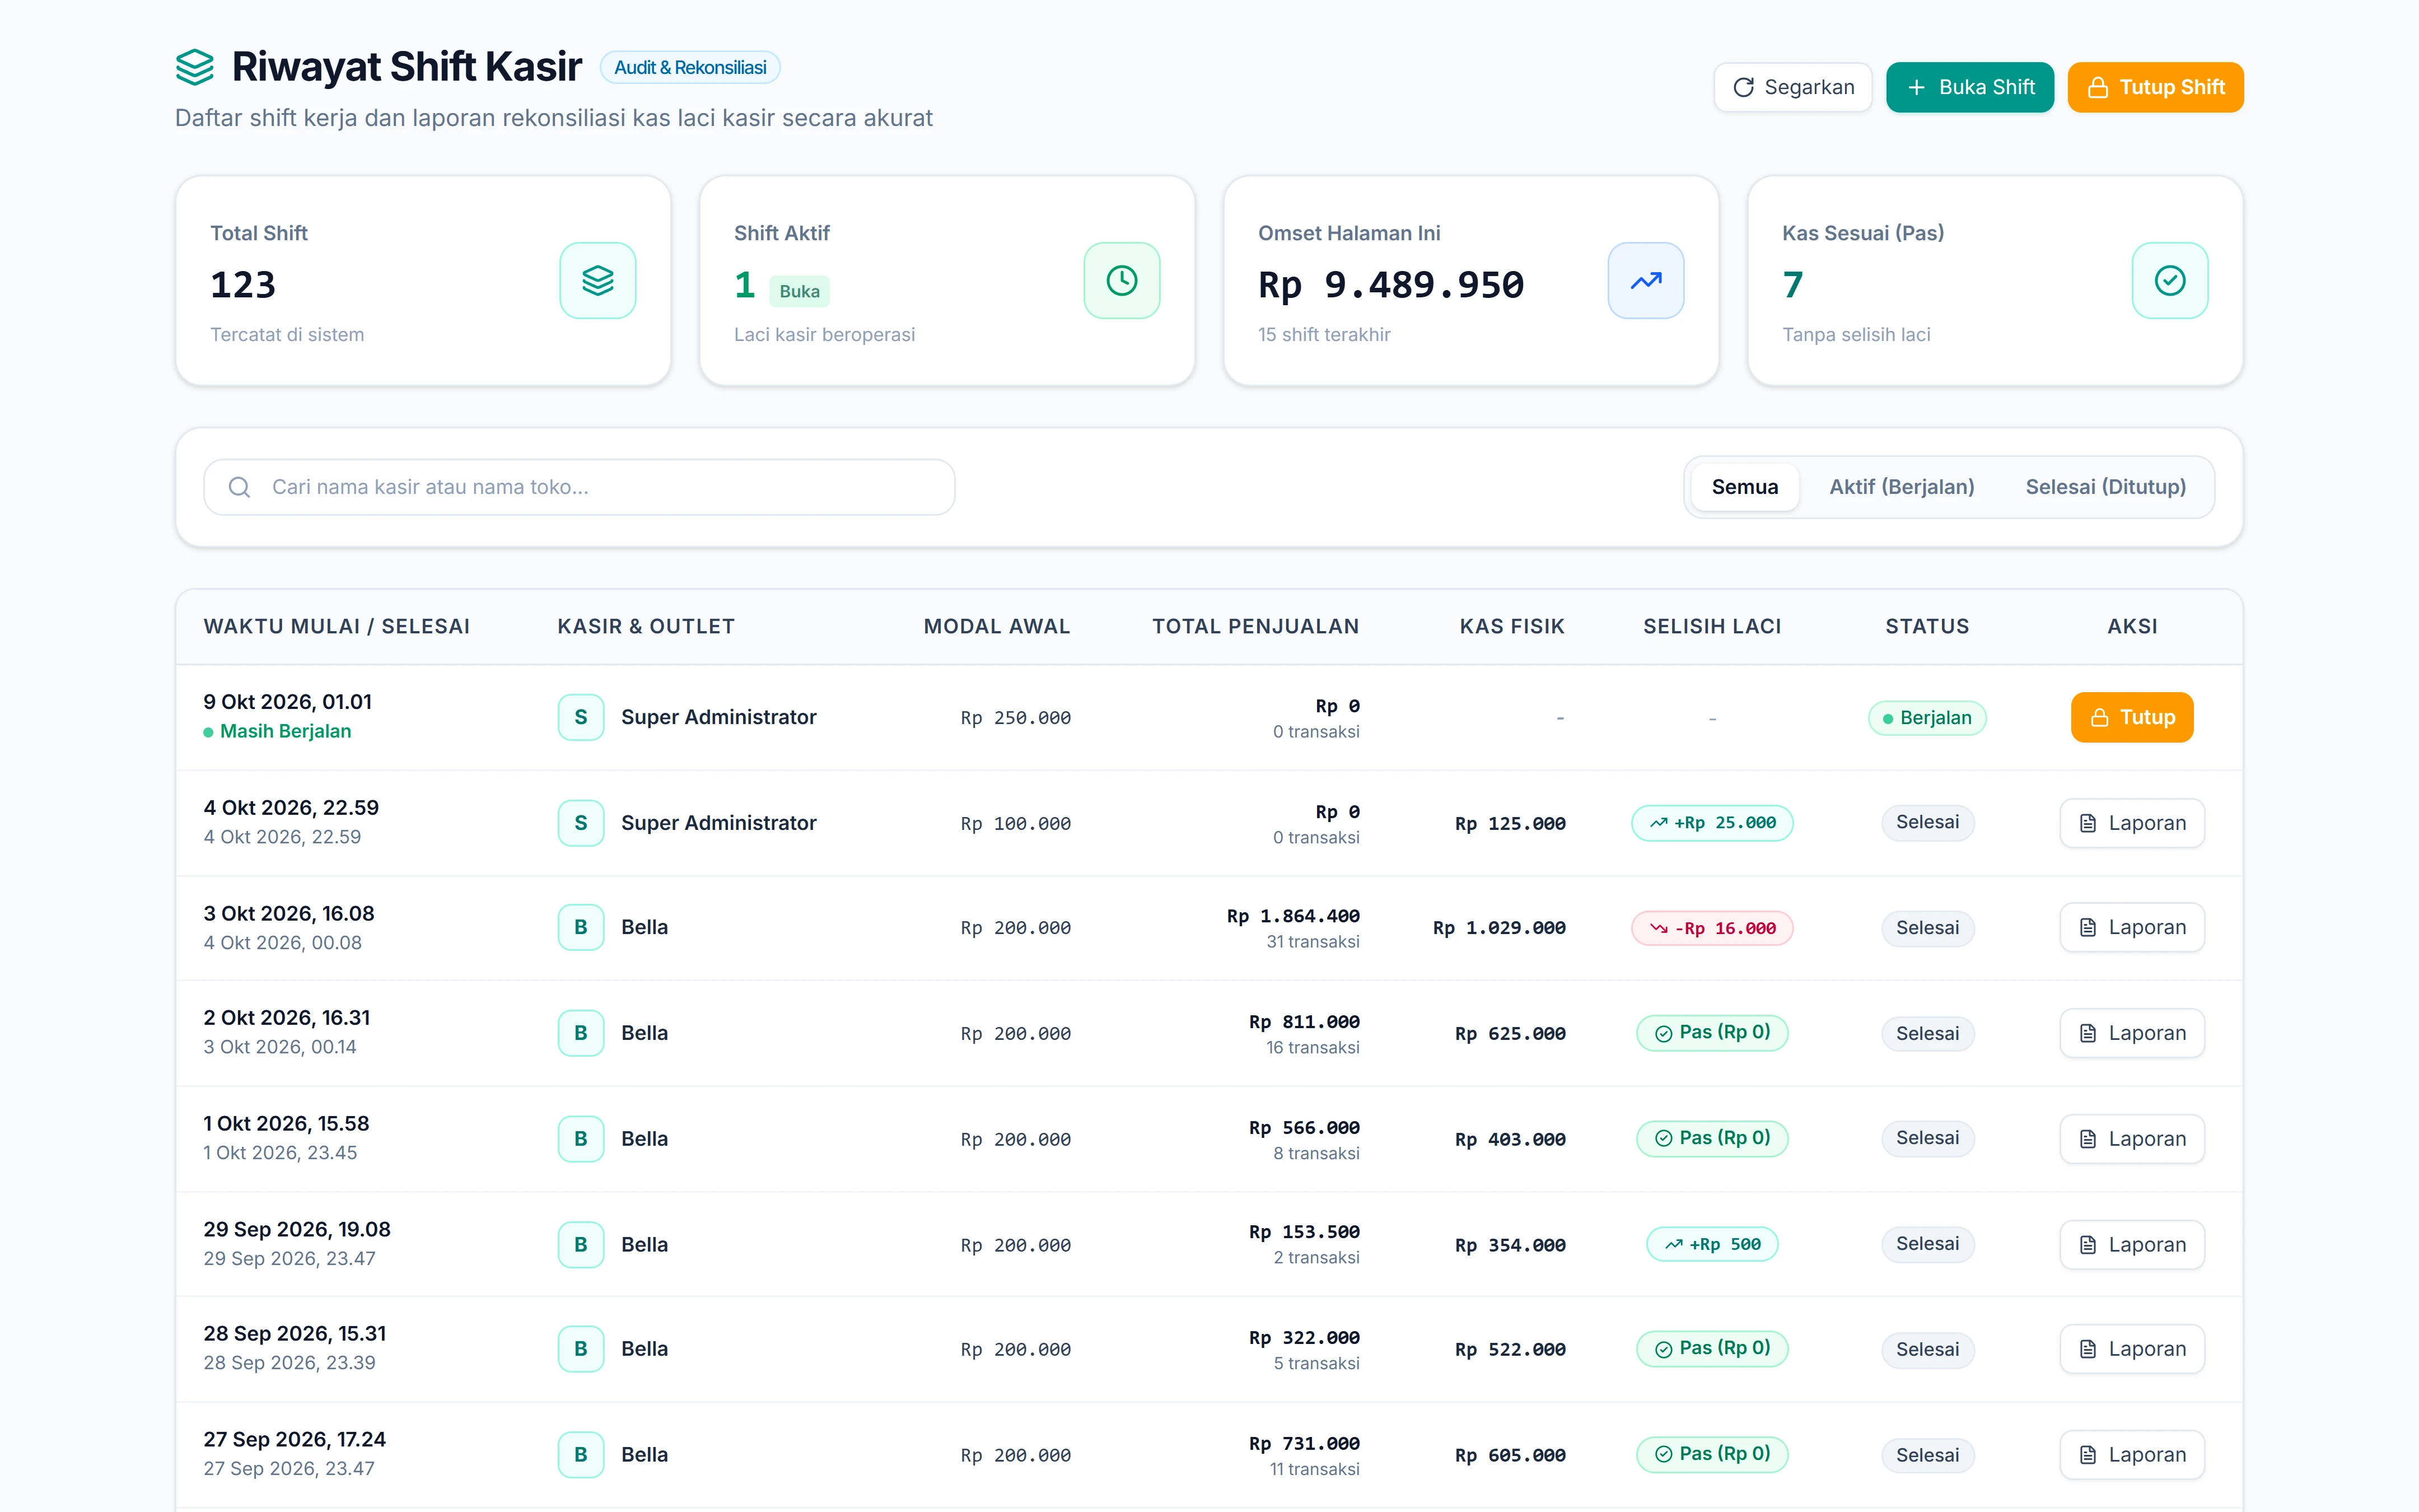2419x1512 pixels.
Task: Open Laporan for 3 Okt 2026 shift
Action: (x=2132, y=927)
